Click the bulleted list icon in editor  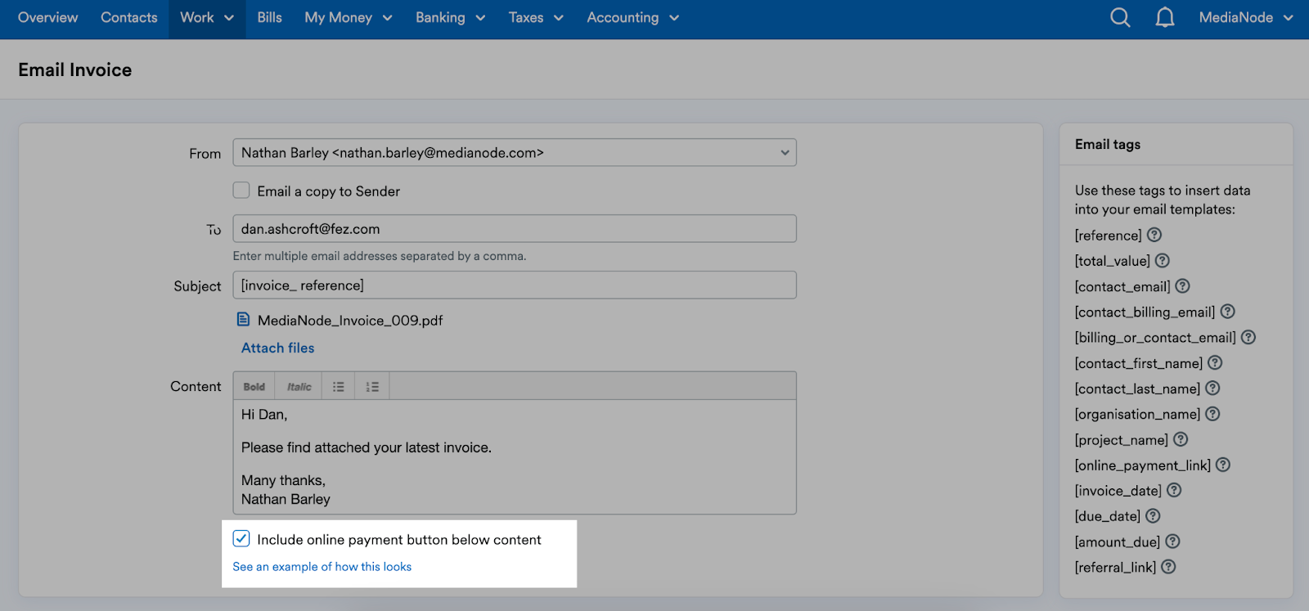coord(339,387)
